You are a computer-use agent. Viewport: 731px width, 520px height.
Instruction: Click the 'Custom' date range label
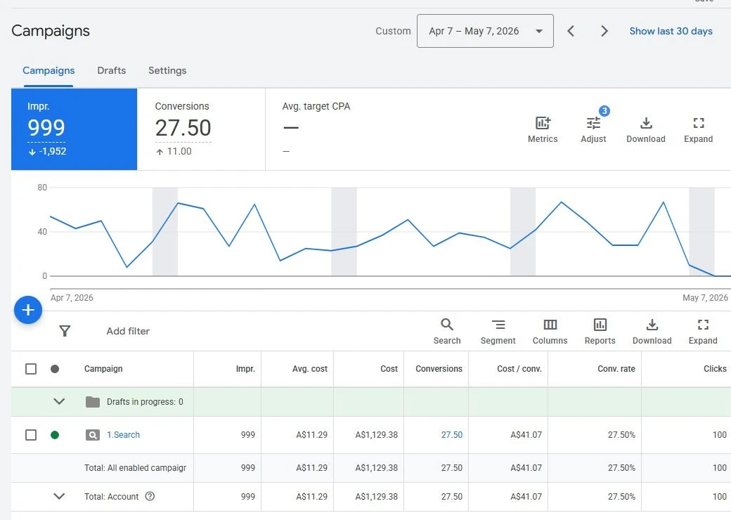[393, 31]
